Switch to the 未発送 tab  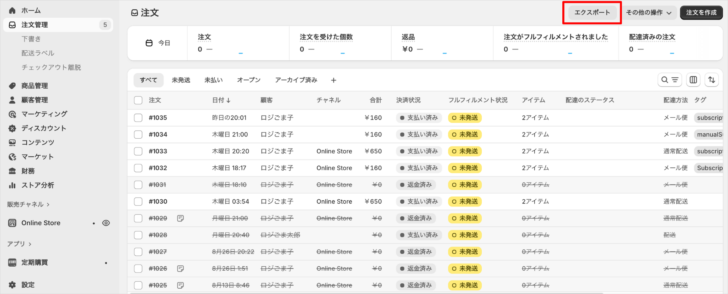pyautogui.click(x=181, y=80)
